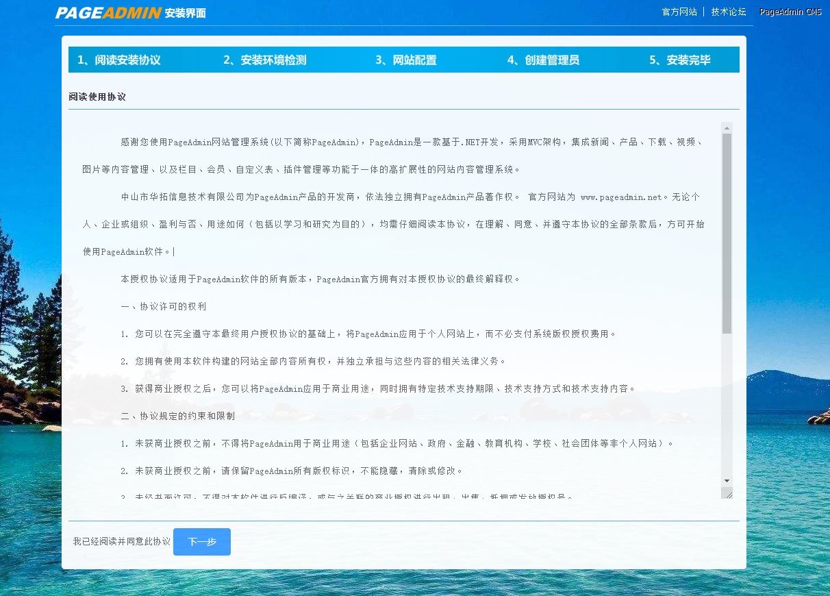Click the 安装界面 title text
This screenshot has height=596, width=830.
[x=185, y=13]
